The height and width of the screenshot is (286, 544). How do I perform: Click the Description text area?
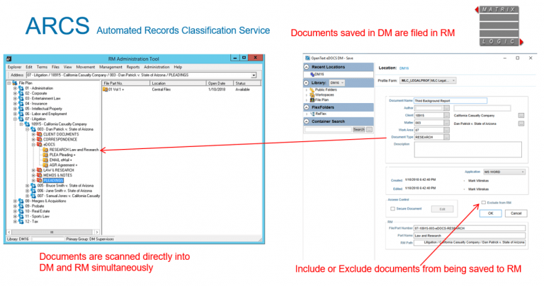coord(467,150)
